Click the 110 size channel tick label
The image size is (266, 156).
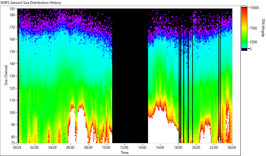click(12, 100)
